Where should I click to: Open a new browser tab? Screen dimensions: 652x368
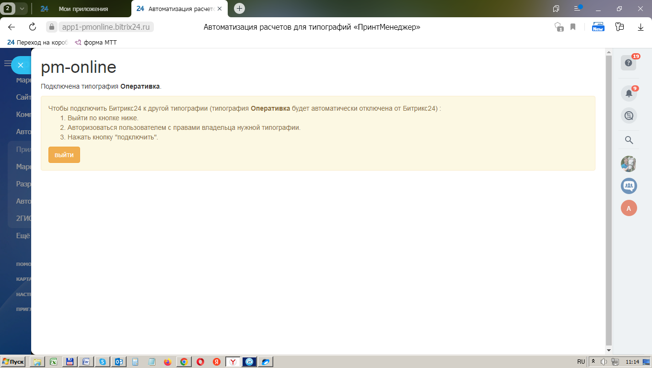[x=239, y=9]
